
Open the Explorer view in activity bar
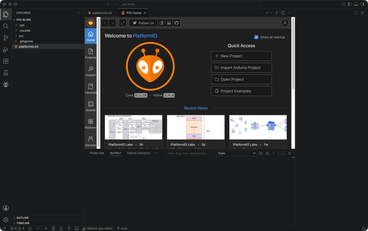(6, 14)
